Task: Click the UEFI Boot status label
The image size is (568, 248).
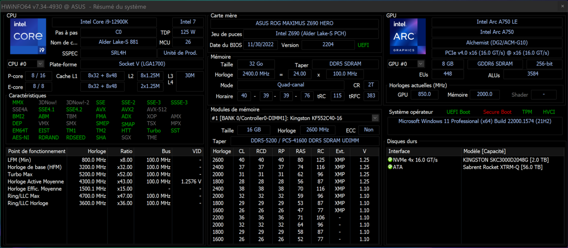Action: coord(458,112)
